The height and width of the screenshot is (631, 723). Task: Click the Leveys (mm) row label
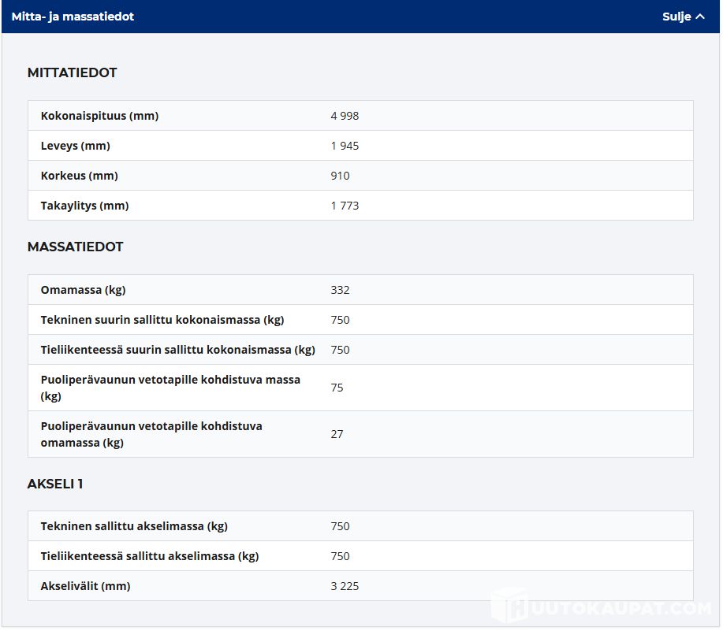pos(75,146)
